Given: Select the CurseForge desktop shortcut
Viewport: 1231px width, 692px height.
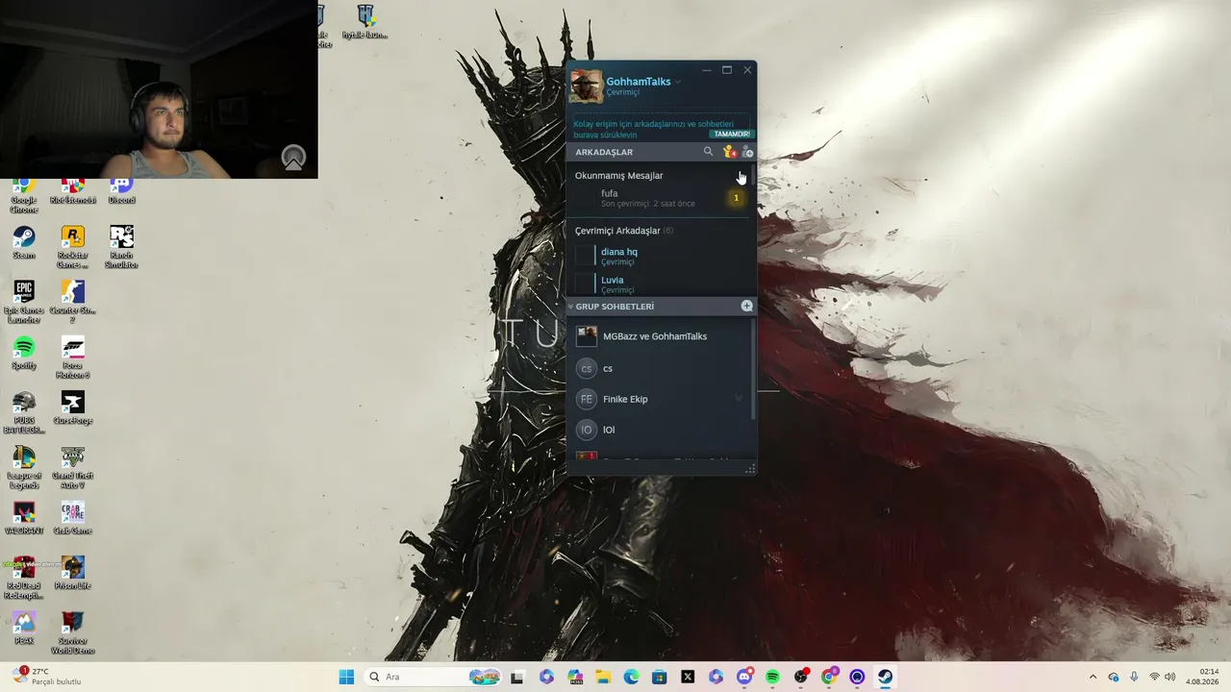Looking at the screenshot, I should click(72, 408).
